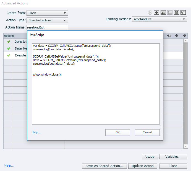Click the indent action icon
191x171 pixels.
(x=169, y=36)
